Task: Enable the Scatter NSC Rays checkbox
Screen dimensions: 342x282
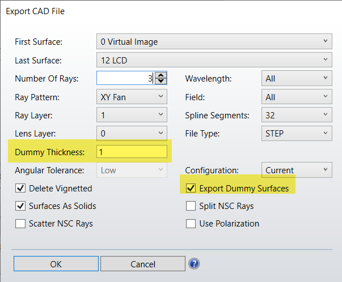Action: coord(20,224)
